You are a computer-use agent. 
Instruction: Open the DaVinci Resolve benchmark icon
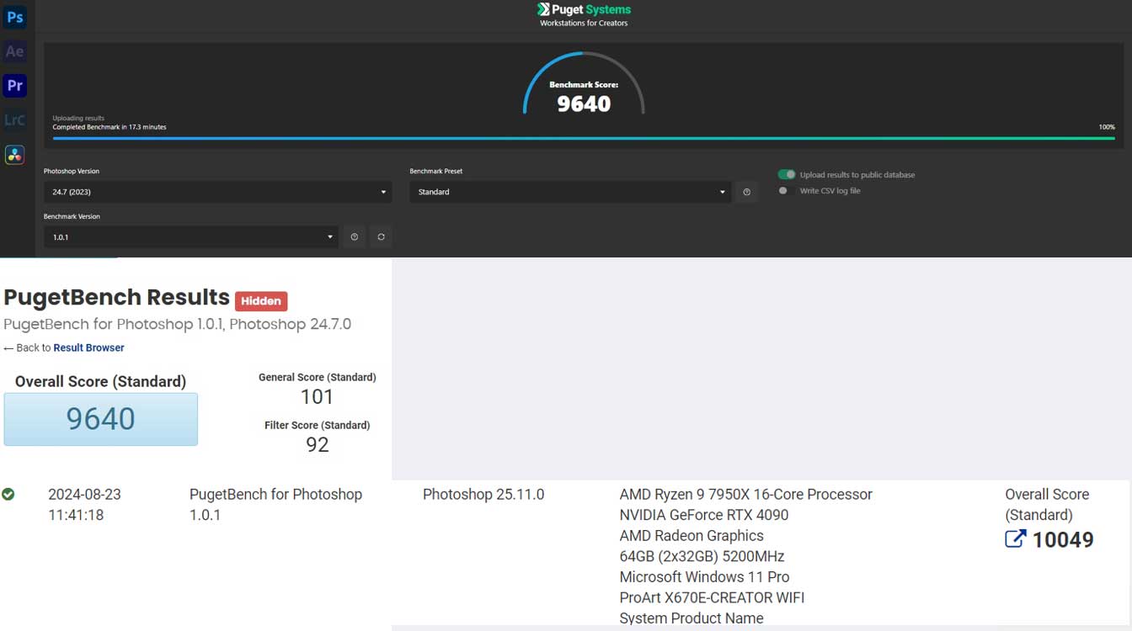point(14,155)
